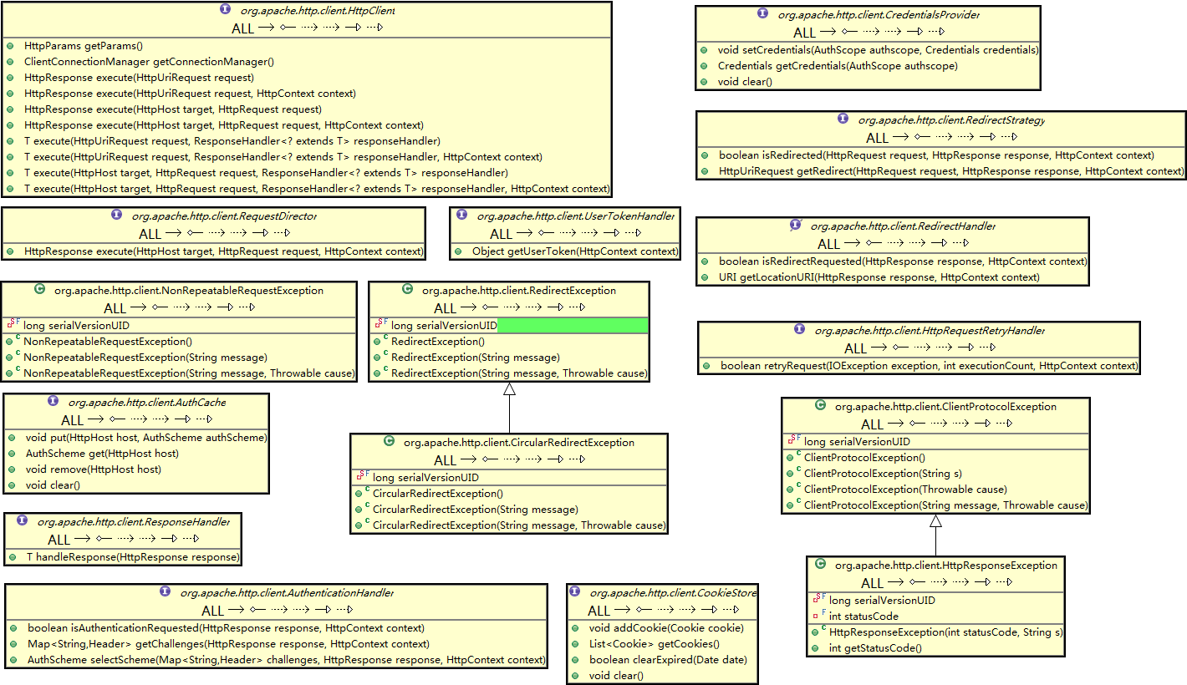Select HttpUriRequest getRedirect method
This screenshot has width=1187, height=685.
[951, 171]
